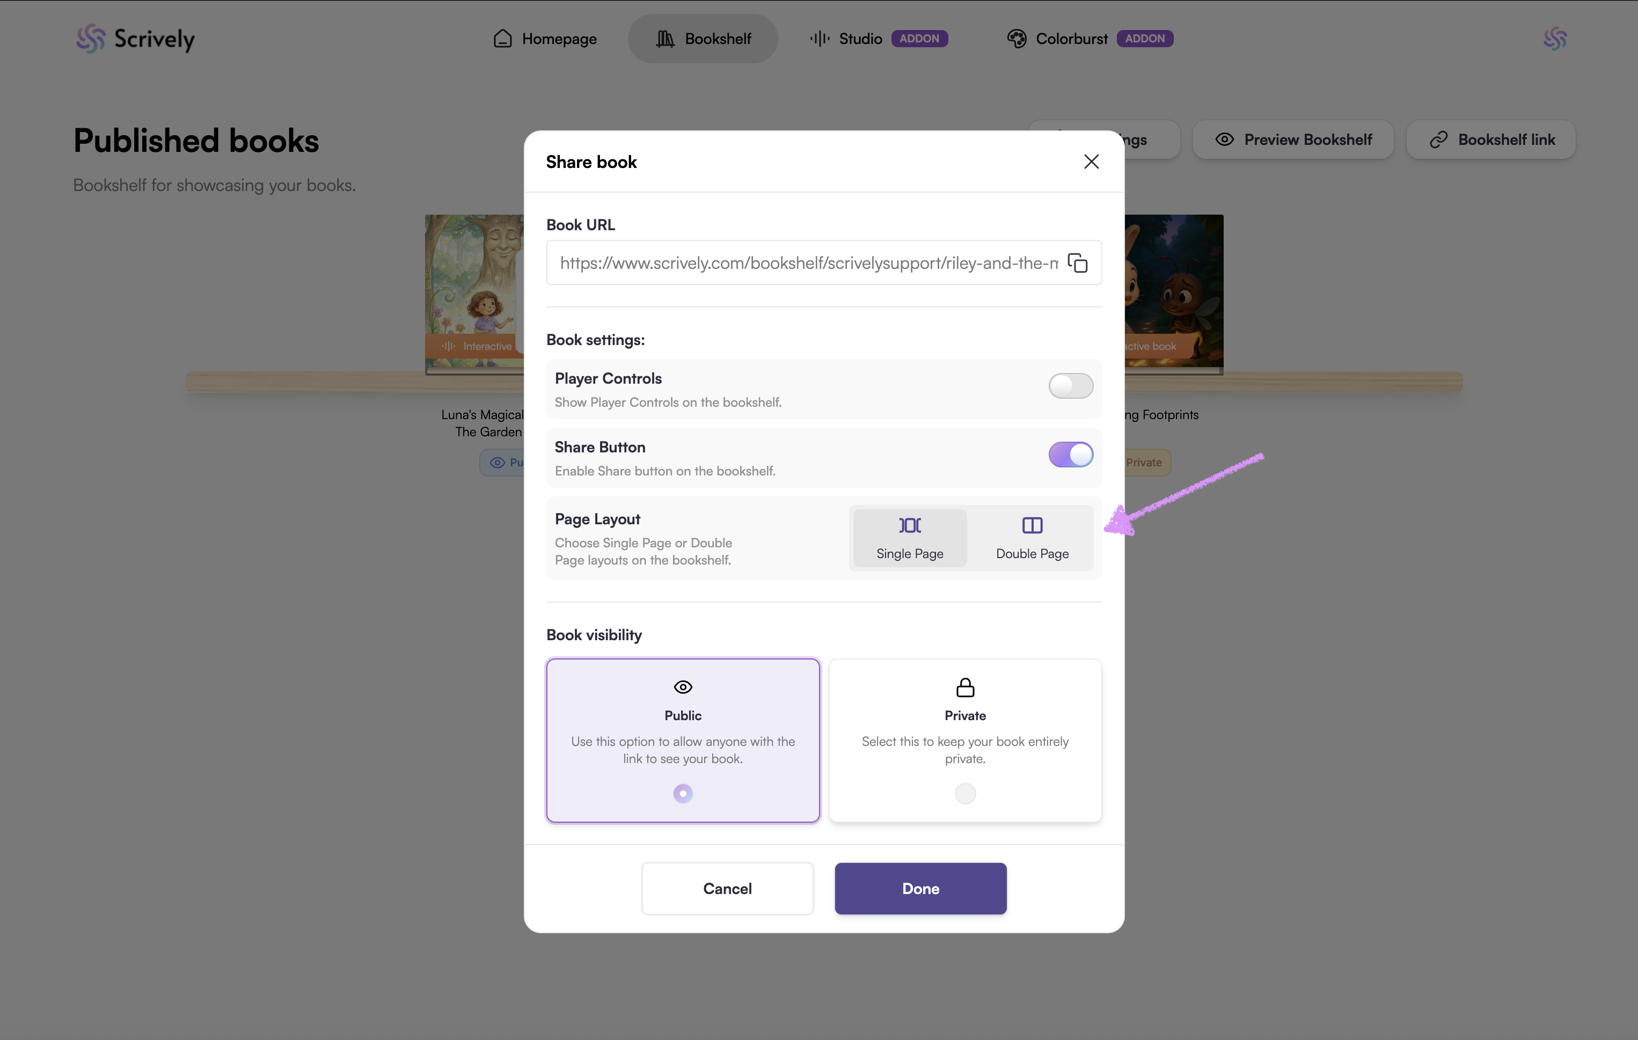Switch to the Bookshelf tab
Viewport: 1638px width, 1040px height.
pyautogui.click(x=703, y=39)
